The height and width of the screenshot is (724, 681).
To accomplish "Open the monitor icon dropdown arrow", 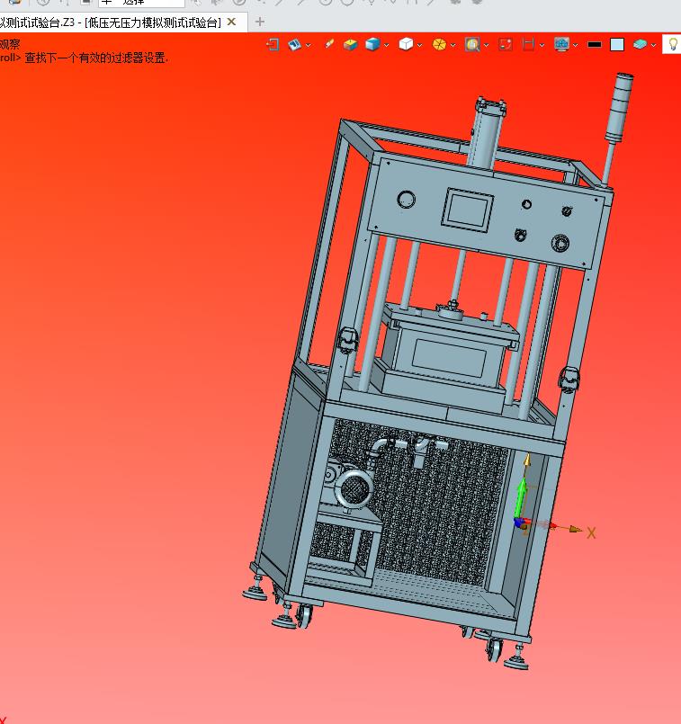I will coord(575,45).
